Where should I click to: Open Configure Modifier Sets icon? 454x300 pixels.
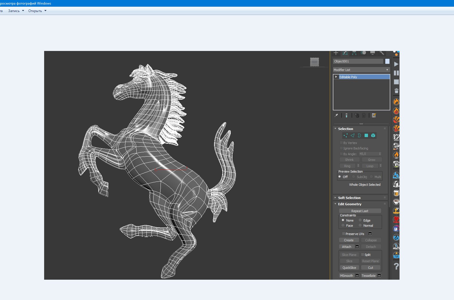click(x=374, y=115)
